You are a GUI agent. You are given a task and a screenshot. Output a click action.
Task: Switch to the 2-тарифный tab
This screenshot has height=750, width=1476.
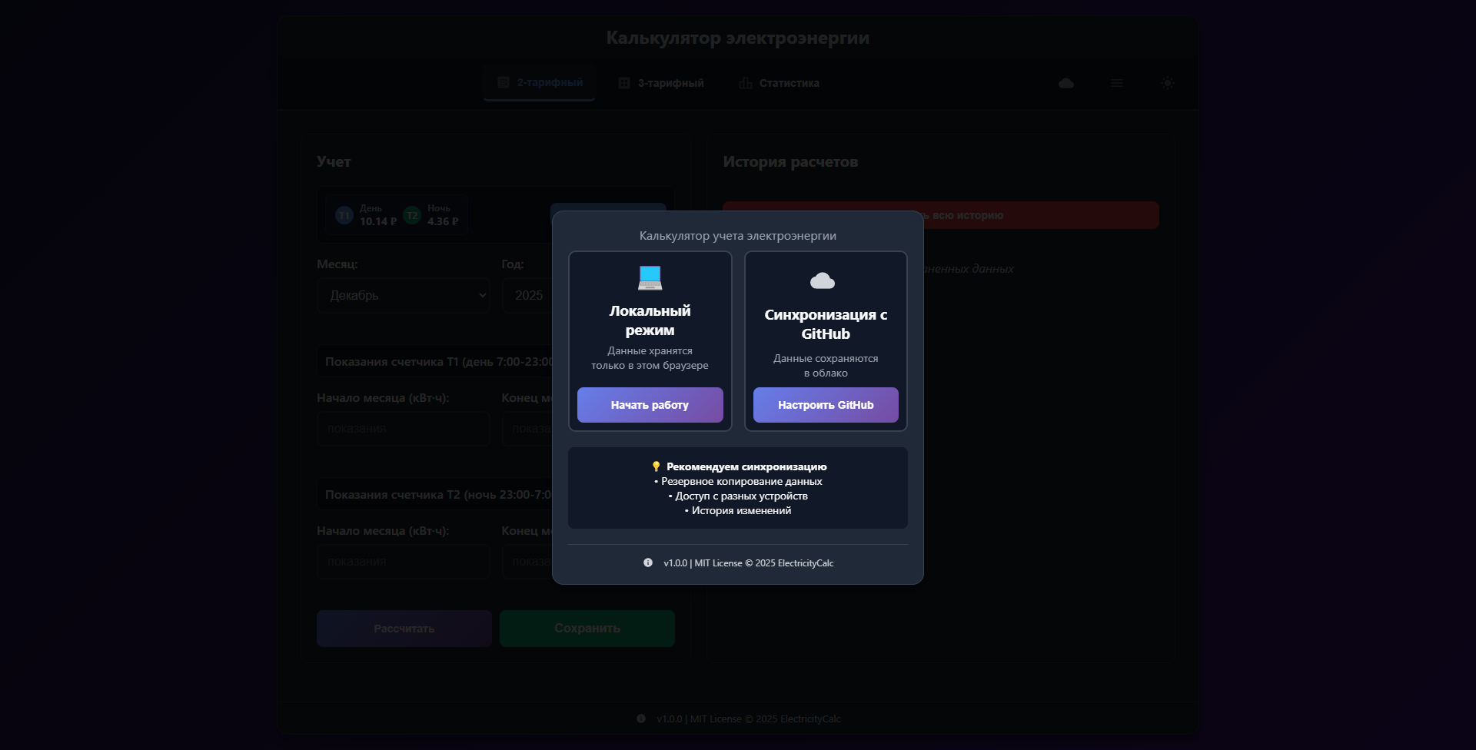(x=540, y=83)
